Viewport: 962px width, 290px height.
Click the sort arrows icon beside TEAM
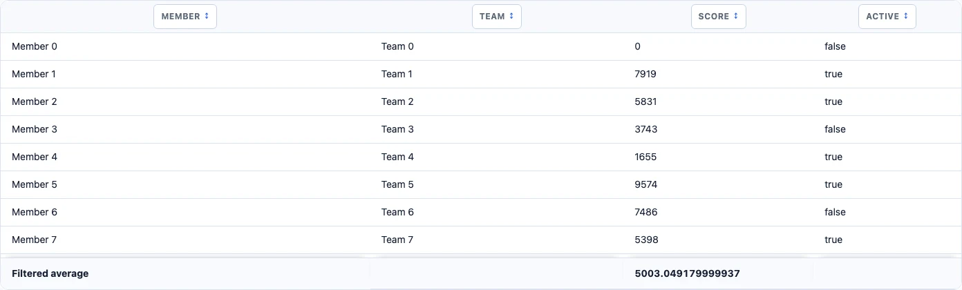pyautogui.click(x=511, y=17)
